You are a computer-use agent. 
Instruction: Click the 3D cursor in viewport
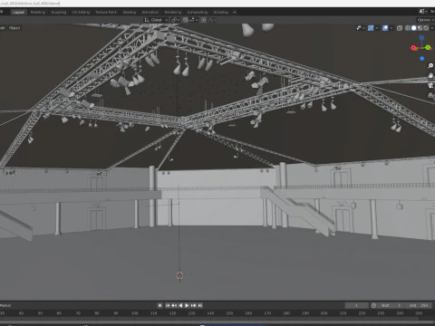(179, 275)
